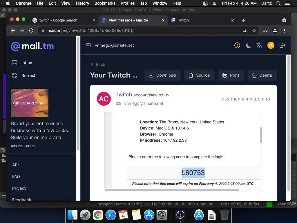
Task: Open the Feedback sidebar link
Action: click(x=21, y=200)
